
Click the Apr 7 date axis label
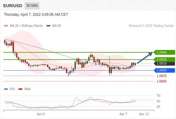[x=123, y=114]
